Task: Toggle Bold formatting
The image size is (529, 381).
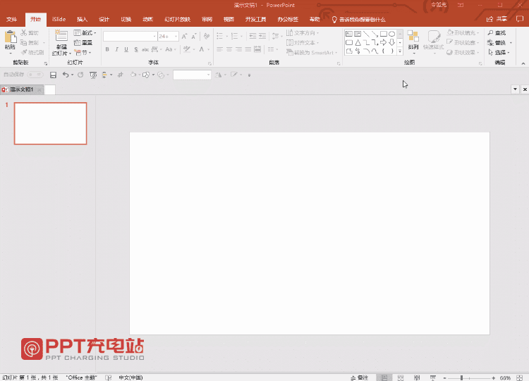Action: [x=107, y=49]
